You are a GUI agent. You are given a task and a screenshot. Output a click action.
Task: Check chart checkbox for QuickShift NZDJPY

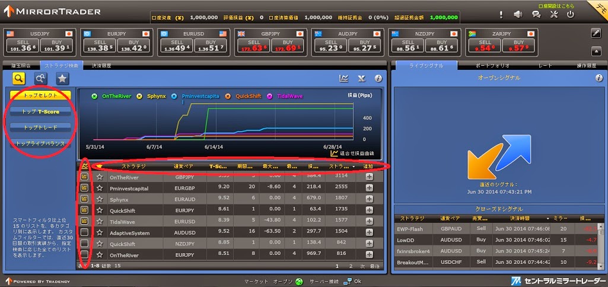point(85,244)
